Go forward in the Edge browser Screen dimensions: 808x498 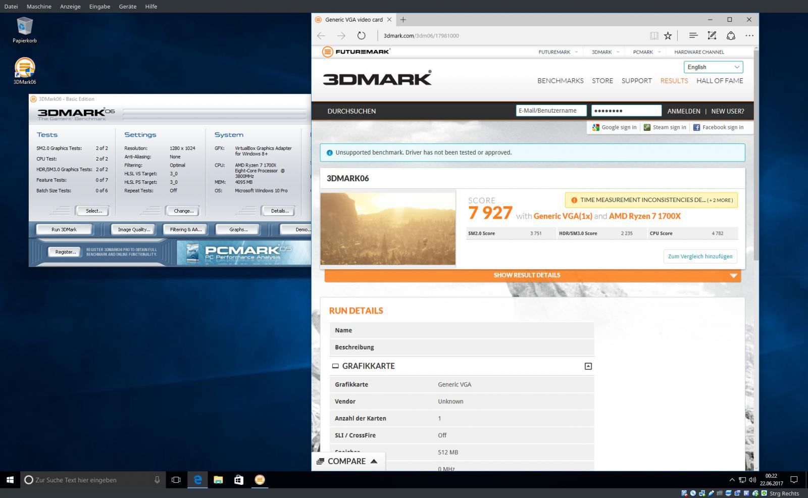tap(341, 35)
